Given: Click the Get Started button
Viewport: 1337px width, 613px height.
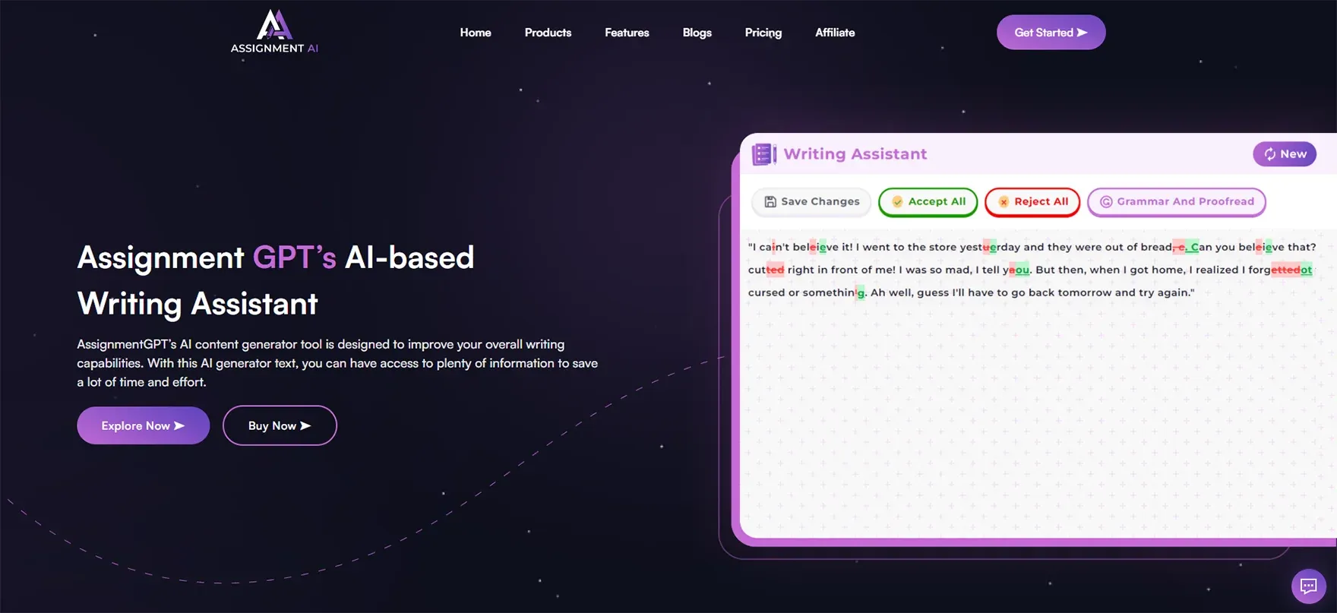Looking at the screenshot, I should [x=1051, y=33].
